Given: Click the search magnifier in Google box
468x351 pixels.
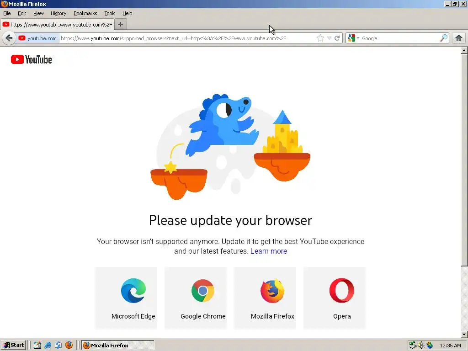Looking at the screenshot, I should [443, 38].
